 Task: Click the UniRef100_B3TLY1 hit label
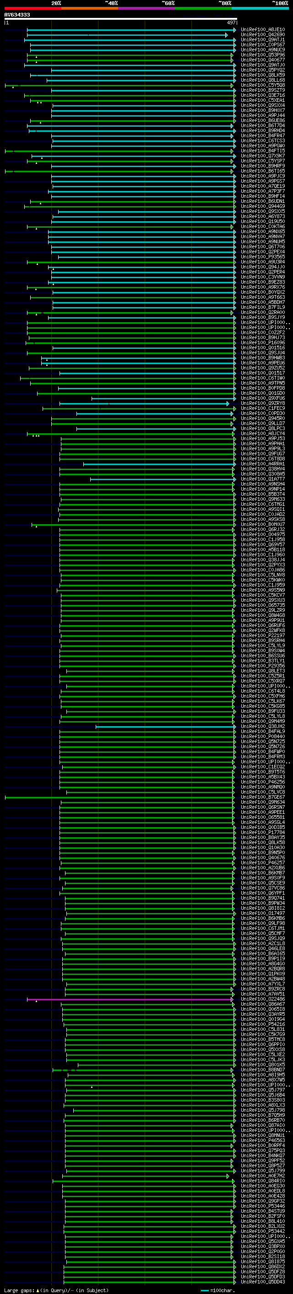(263, 661)
